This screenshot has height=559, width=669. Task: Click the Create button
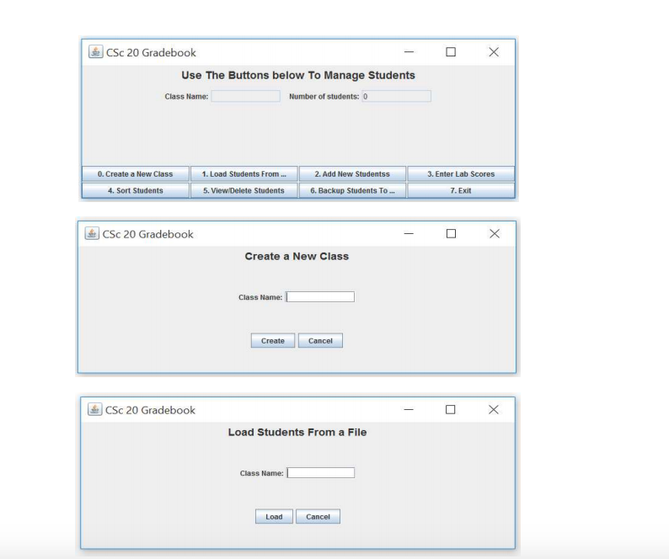point(273,341)
